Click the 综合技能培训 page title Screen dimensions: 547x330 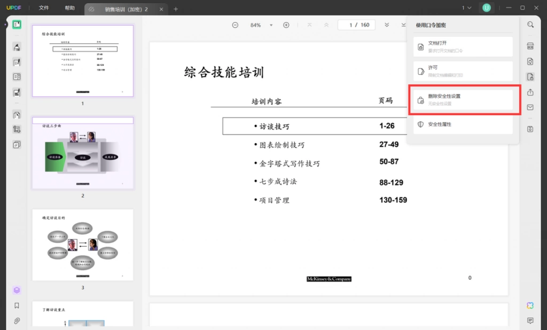[224, 73]
